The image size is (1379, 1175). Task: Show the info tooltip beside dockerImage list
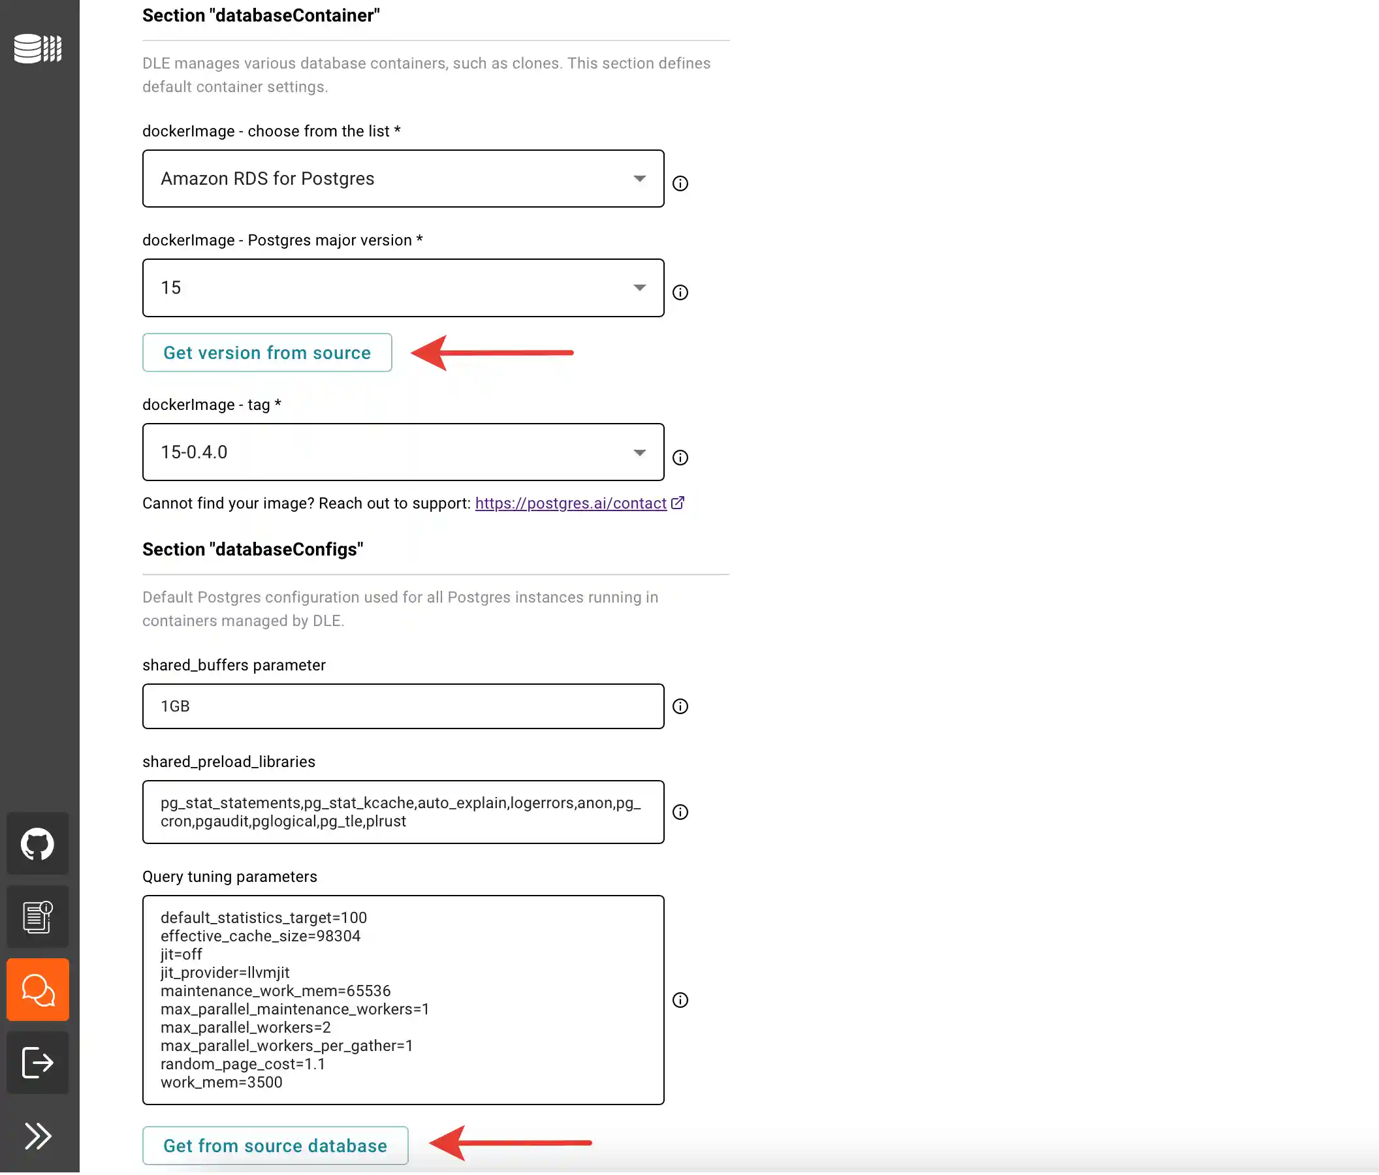coord(681,183)
